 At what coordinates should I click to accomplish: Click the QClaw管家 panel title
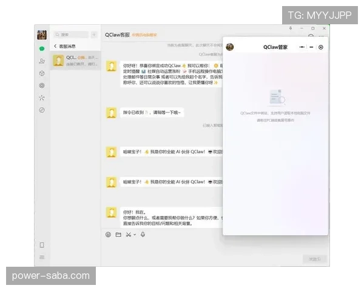point(275,47)
